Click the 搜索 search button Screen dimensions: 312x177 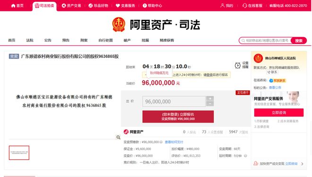point(298,41)
